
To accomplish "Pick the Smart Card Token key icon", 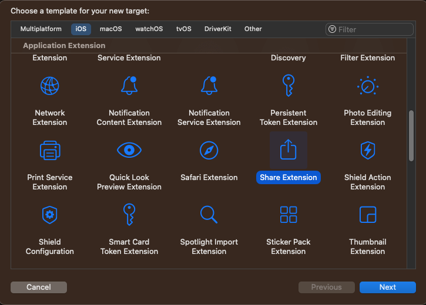I will [129, 215].
